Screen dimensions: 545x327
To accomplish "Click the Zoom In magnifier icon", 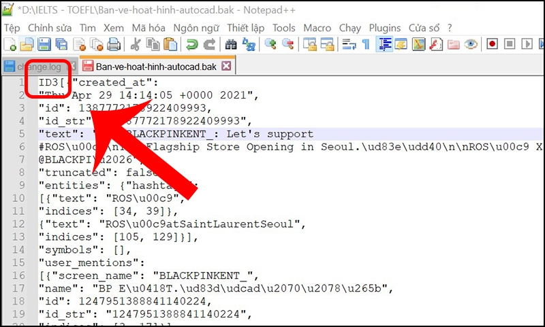I will [270, 44].
